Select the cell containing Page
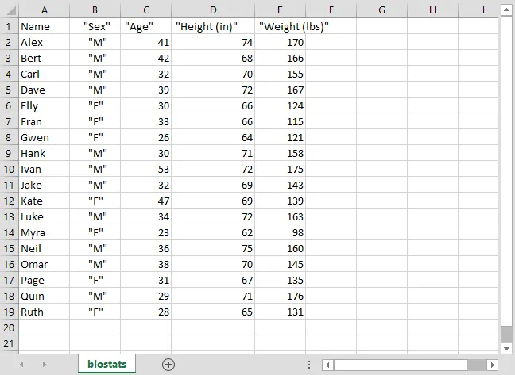 click(44, 280)
